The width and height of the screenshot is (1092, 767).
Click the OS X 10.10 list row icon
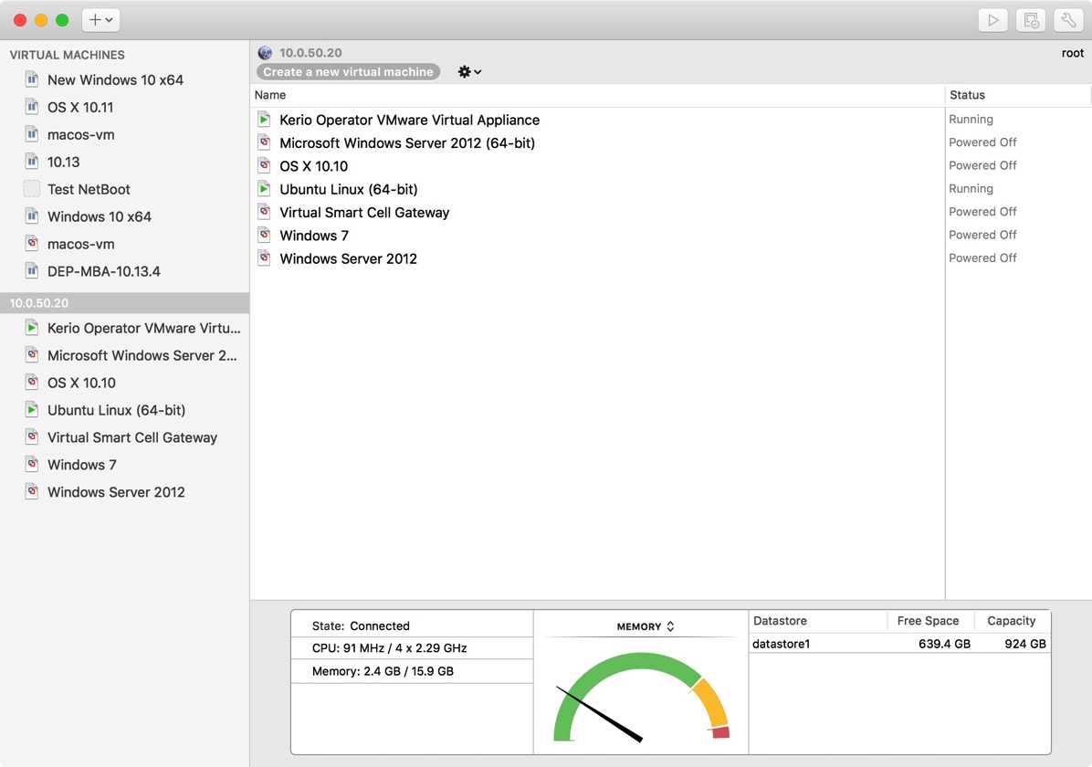pos(264,165)
